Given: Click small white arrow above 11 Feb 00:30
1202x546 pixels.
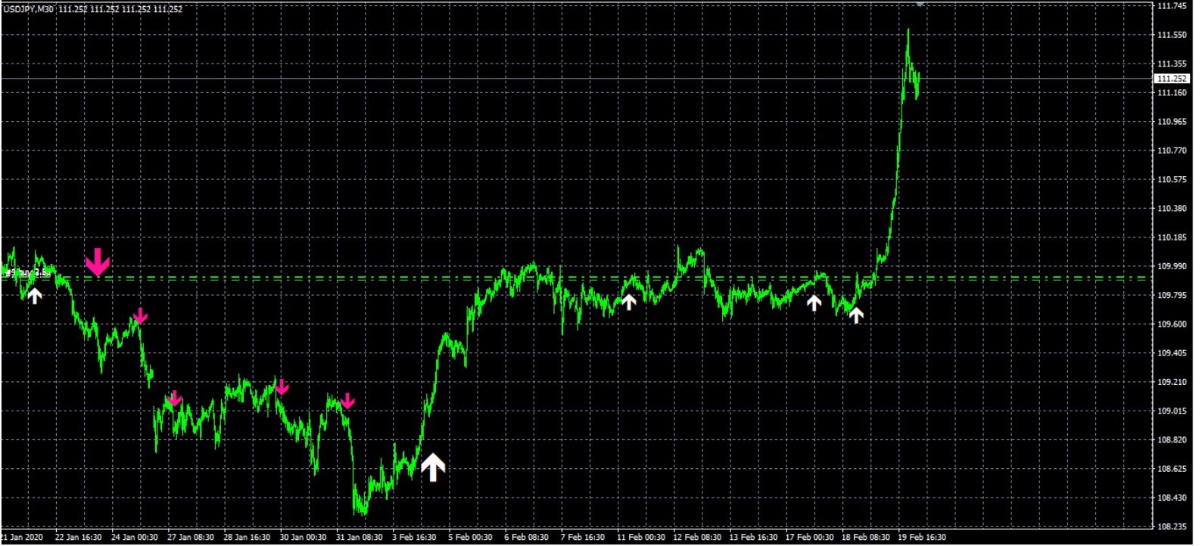Looking at the screenshot, I should pyautogui.click(x=628, y=302).
